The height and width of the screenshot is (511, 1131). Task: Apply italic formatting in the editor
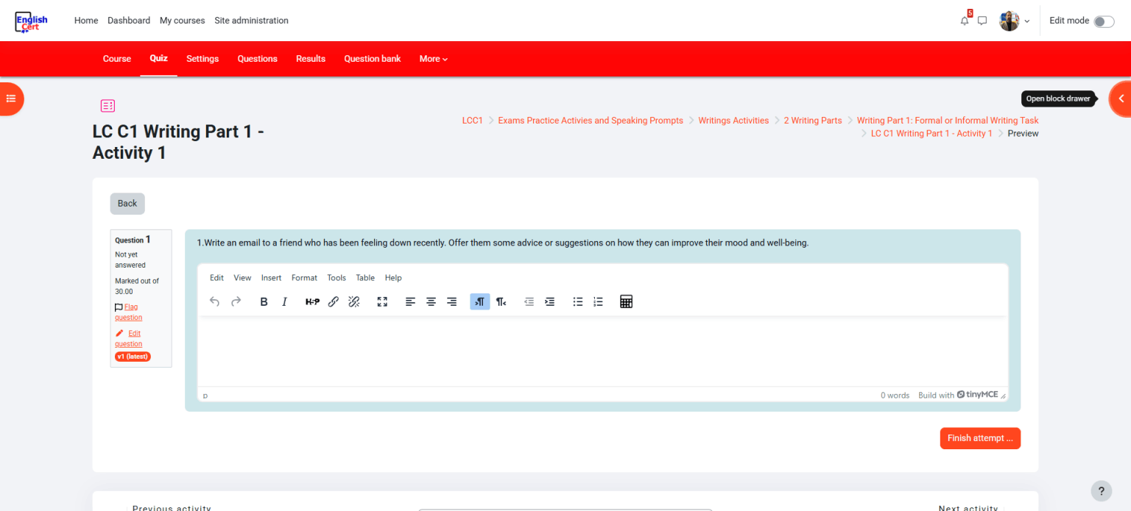click(x=284, y=301)
